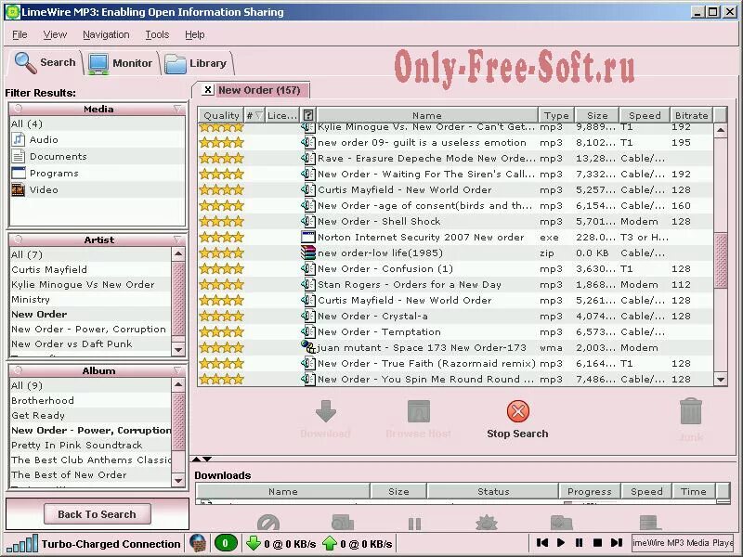Click the down collapse arrow above Downloads
The width and height of the screenshot is (743, 557).
[x=207, y=459]
